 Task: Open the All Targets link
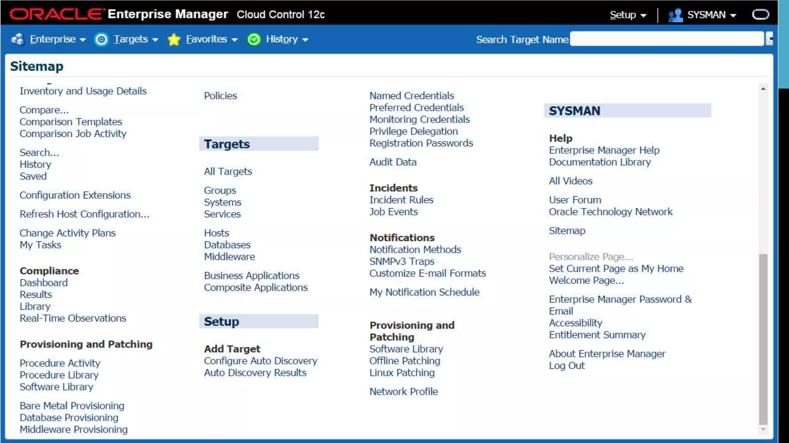tap(228, 172)
